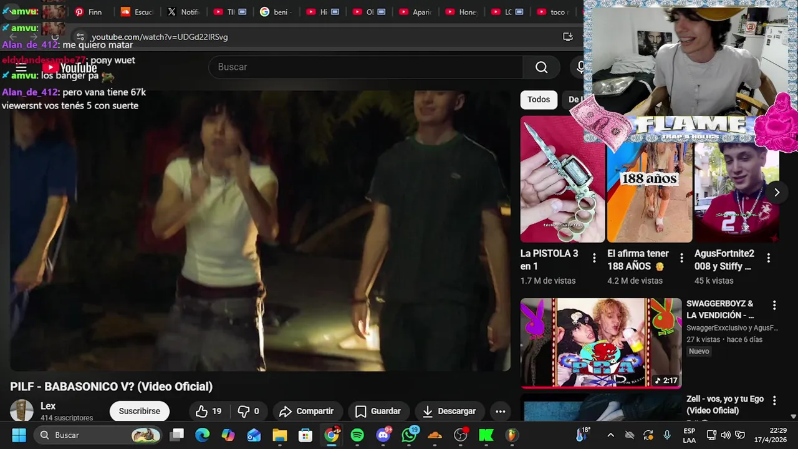Open the green K app in taskbar

coord(486,435)
